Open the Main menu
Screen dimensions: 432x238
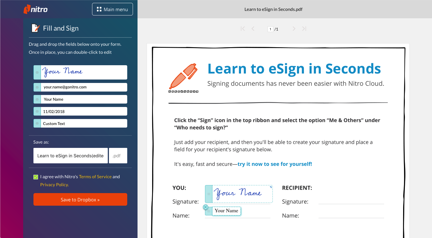pos(112,9)
